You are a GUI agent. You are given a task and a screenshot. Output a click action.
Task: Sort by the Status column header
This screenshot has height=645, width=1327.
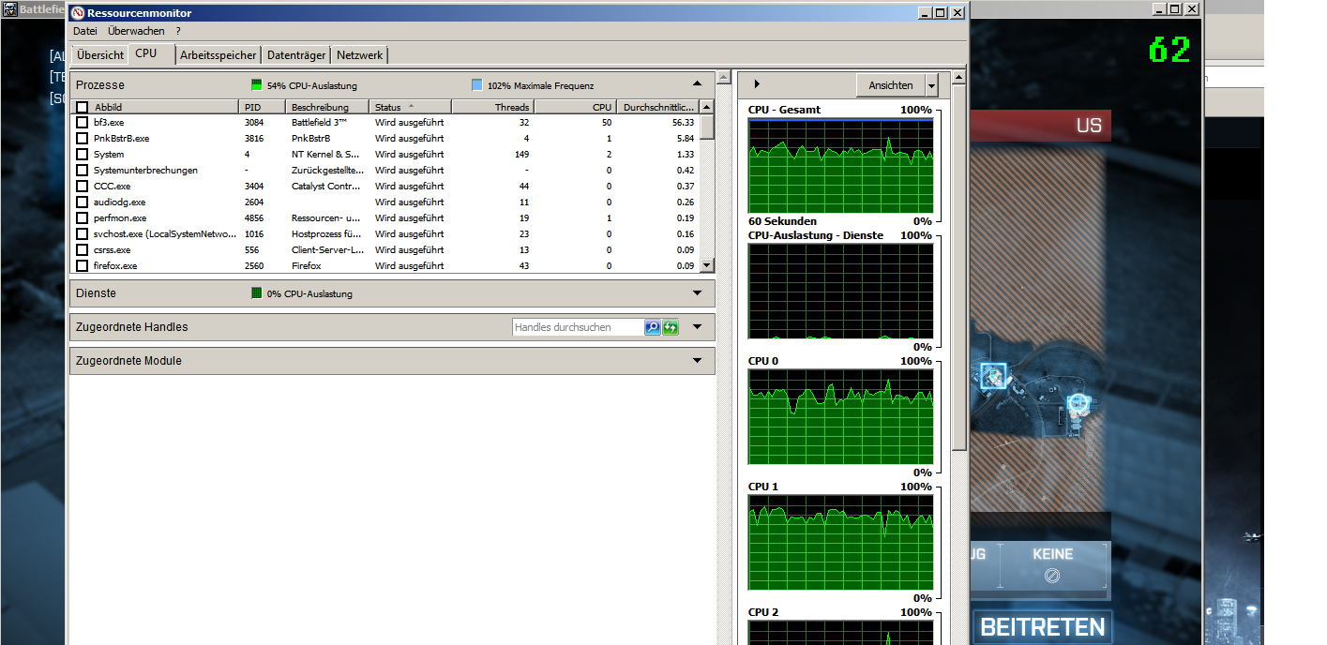tap(411, 107)
